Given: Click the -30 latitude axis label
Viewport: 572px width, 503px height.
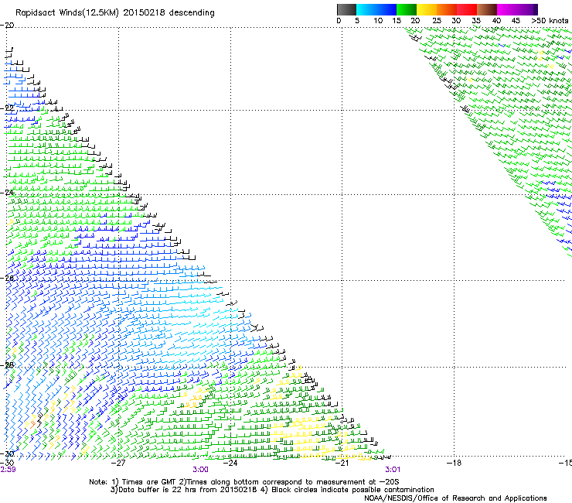Looking at the screenshot, I should [7, 454].
